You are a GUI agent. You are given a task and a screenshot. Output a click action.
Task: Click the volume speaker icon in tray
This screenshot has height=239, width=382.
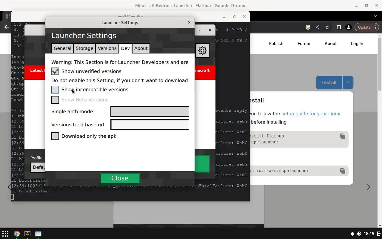coord(359,234)
